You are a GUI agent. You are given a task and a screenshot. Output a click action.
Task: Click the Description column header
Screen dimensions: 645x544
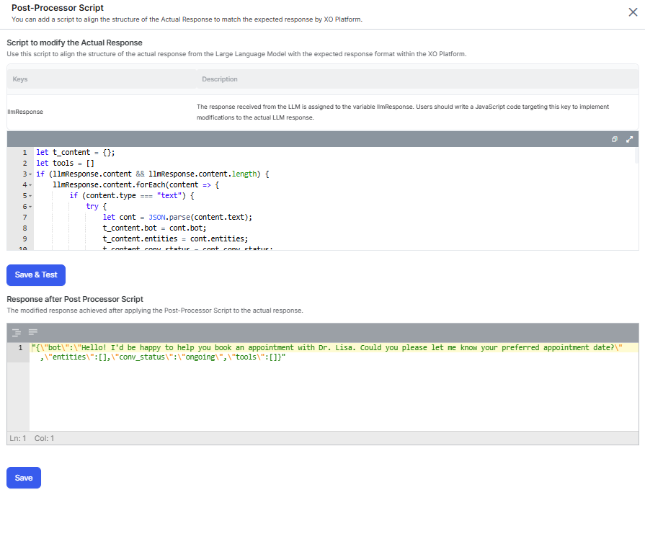[x=220, y=79]
